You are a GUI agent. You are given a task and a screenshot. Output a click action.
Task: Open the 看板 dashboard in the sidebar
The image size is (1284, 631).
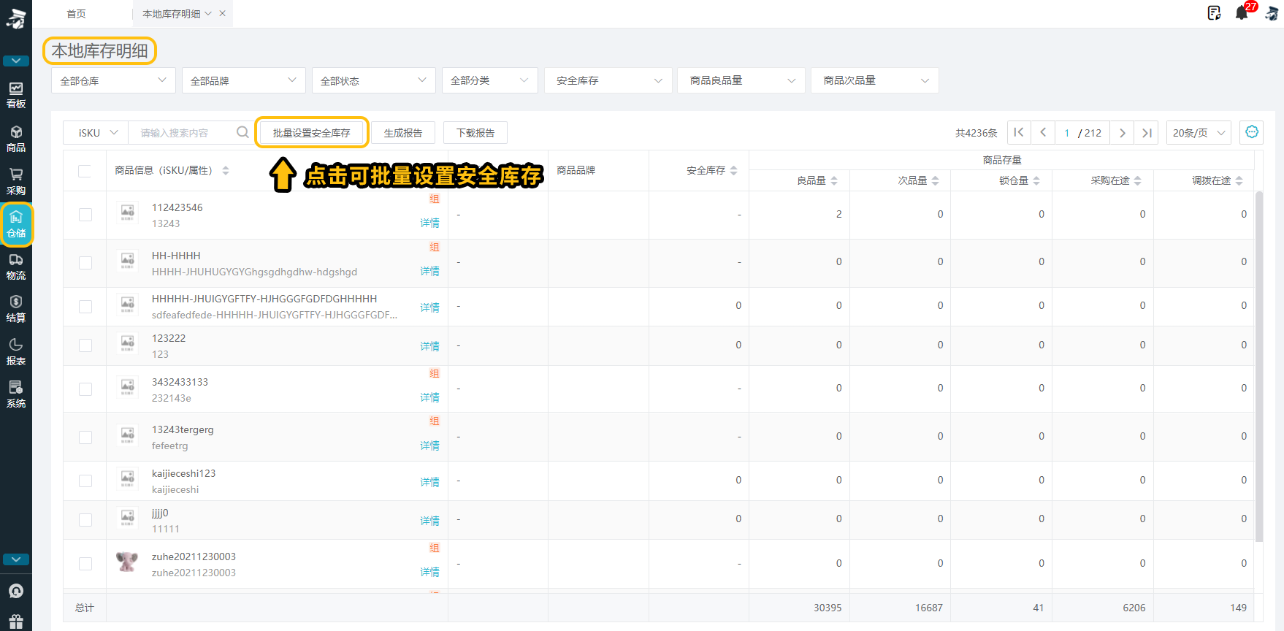pos(16,95)
